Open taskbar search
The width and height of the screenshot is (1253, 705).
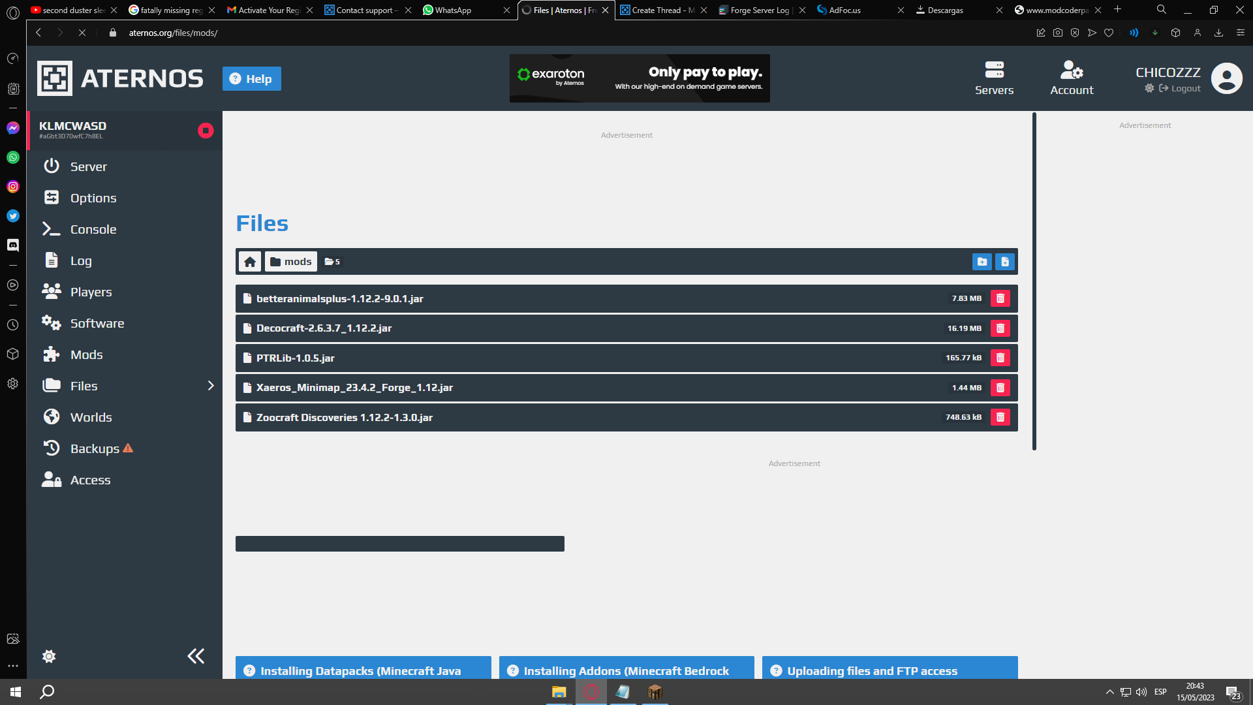[x=47, y=692]
